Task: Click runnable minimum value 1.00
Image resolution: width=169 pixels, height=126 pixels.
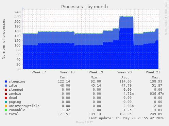Action: click(97, 110)
